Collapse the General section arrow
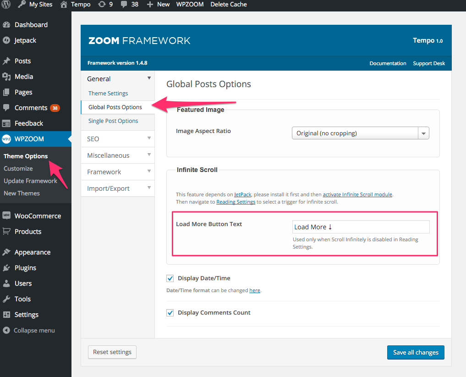466x377 pixels. 149,78
